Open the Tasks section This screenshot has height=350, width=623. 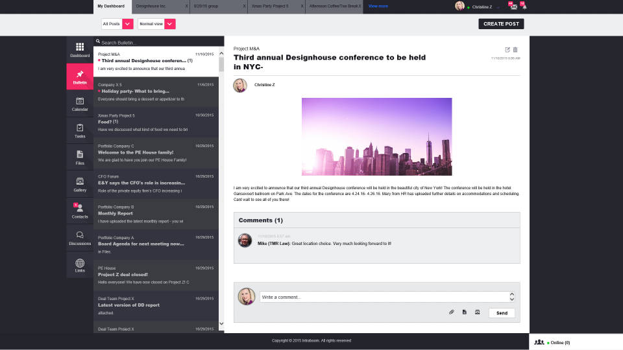80,131
